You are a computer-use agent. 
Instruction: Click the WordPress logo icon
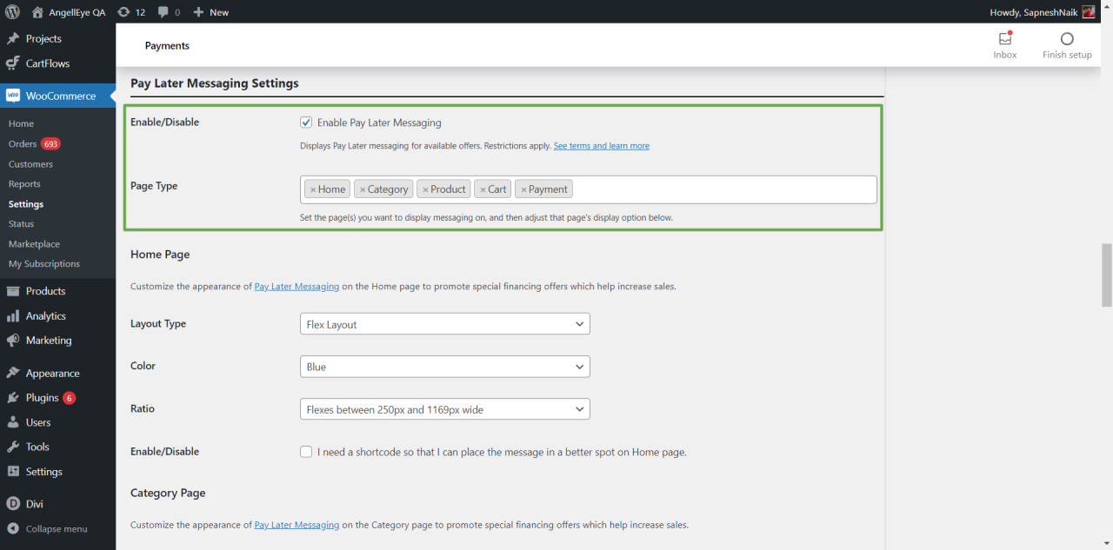[12, 12]
